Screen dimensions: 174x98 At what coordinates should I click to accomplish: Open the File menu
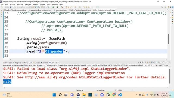click(x=2, y=5)
